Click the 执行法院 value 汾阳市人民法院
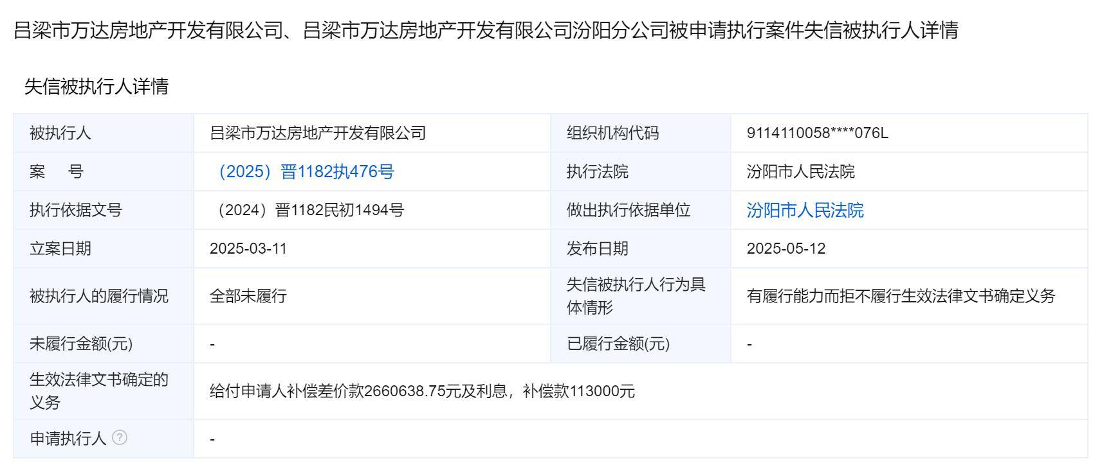This screenshot has width=1093, height=463. click(800, 171)
